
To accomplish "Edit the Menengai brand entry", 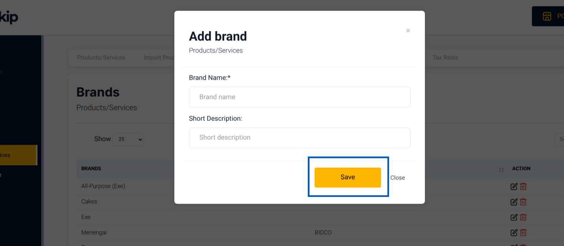I will pos(514,233).
